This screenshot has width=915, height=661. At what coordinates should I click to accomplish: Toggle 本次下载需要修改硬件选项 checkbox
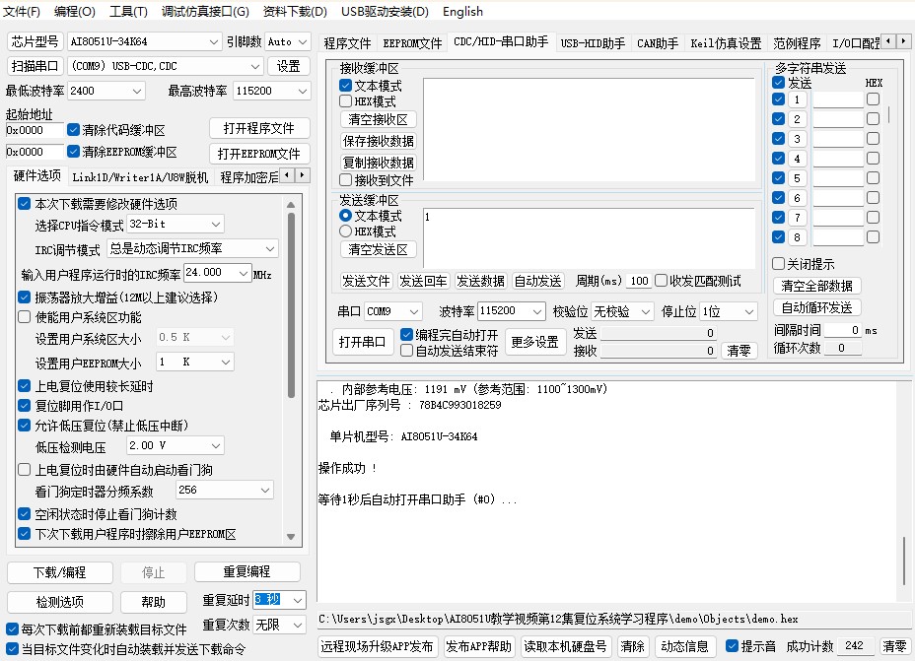[x=24, y=204]
